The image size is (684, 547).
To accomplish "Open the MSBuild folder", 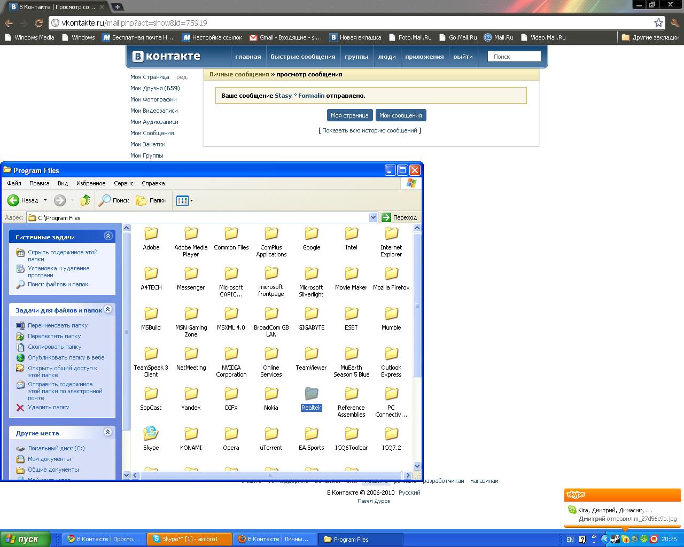I will (151, 318).
